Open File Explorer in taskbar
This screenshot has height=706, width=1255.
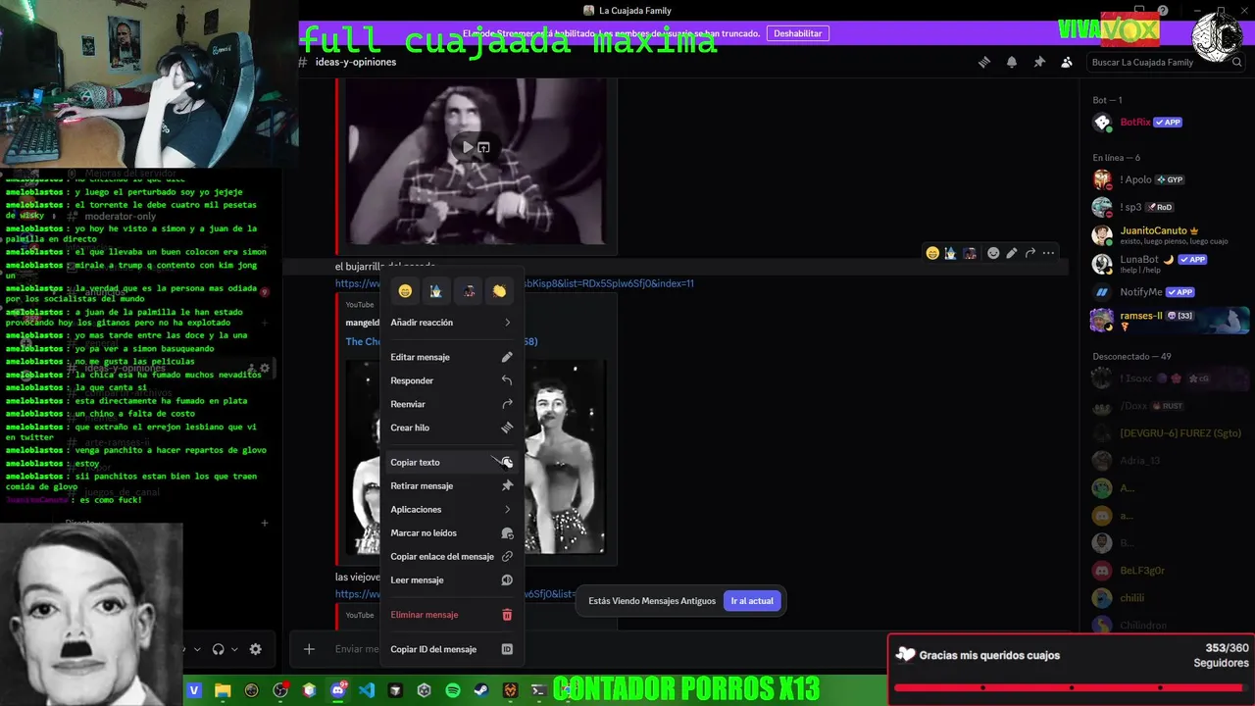223,690
